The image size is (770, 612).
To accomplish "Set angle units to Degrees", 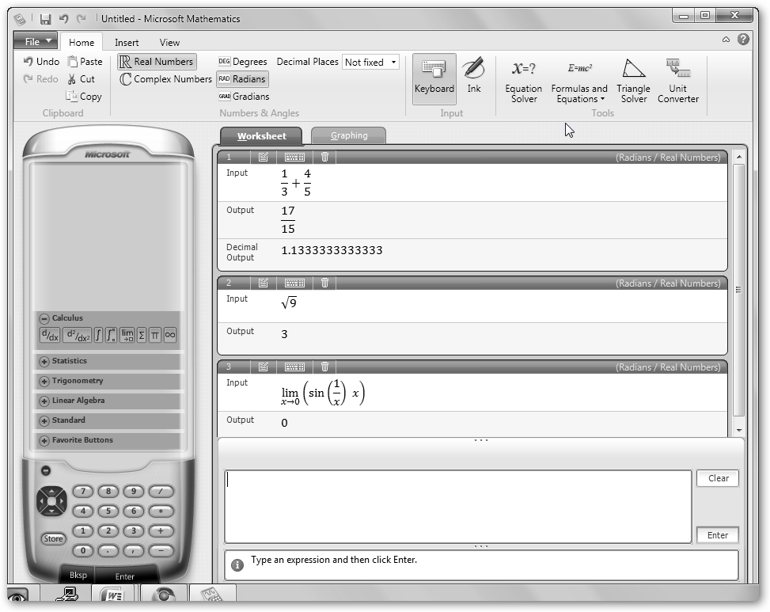I will (243, 62).
